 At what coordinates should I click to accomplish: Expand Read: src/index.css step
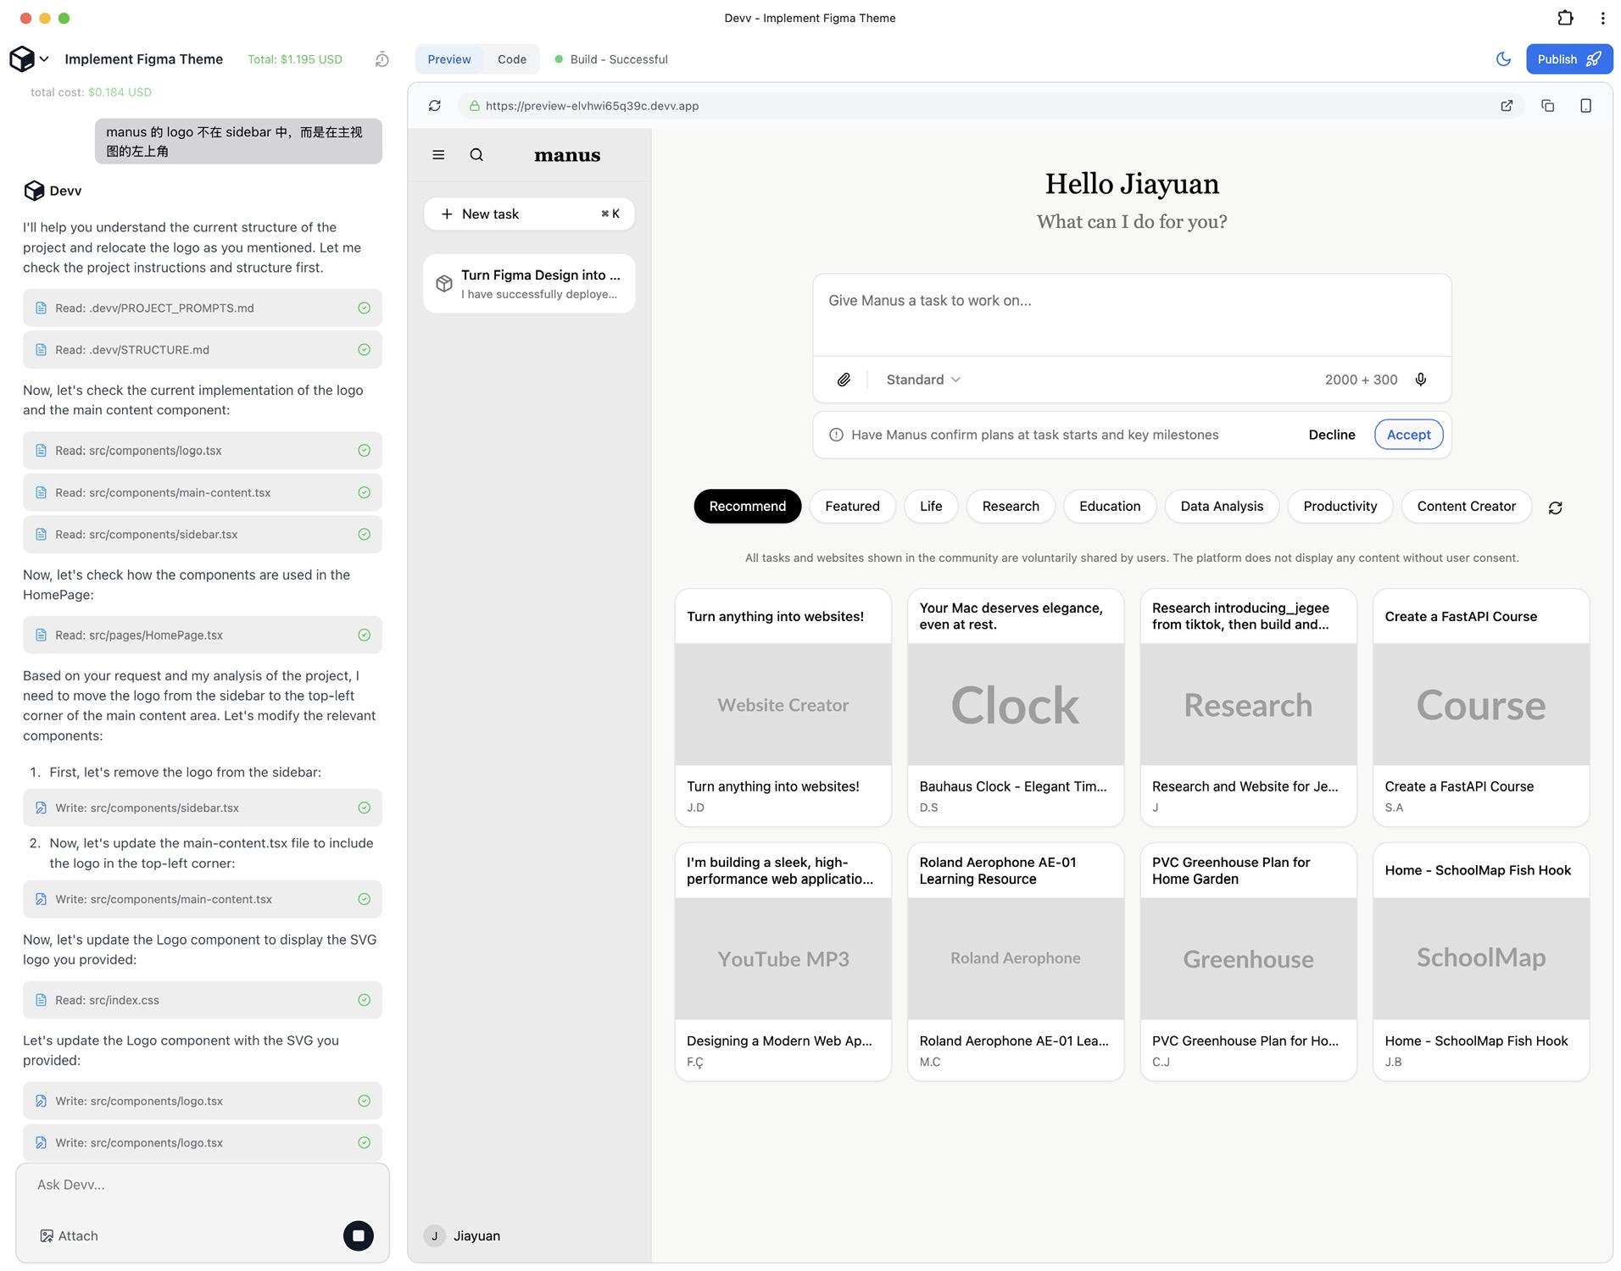click(202, 1000)
